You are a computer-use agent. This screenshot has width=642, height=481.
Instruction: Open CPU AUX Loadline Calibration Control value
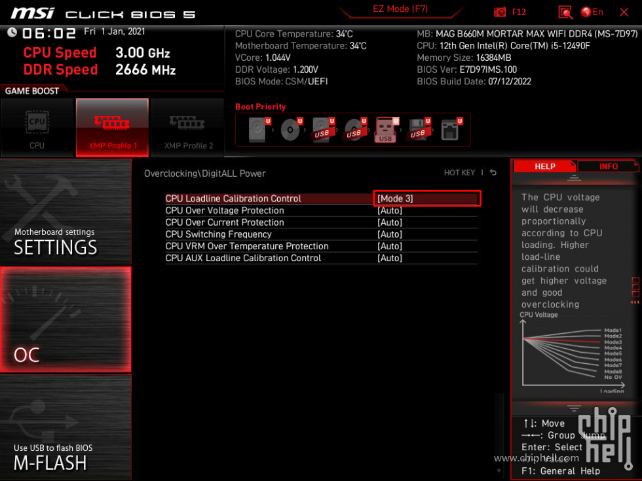click(x=390, y=258)
